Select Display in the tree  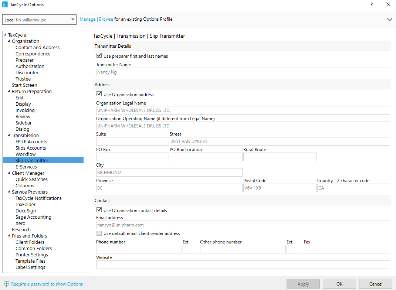tap(23, 104)
